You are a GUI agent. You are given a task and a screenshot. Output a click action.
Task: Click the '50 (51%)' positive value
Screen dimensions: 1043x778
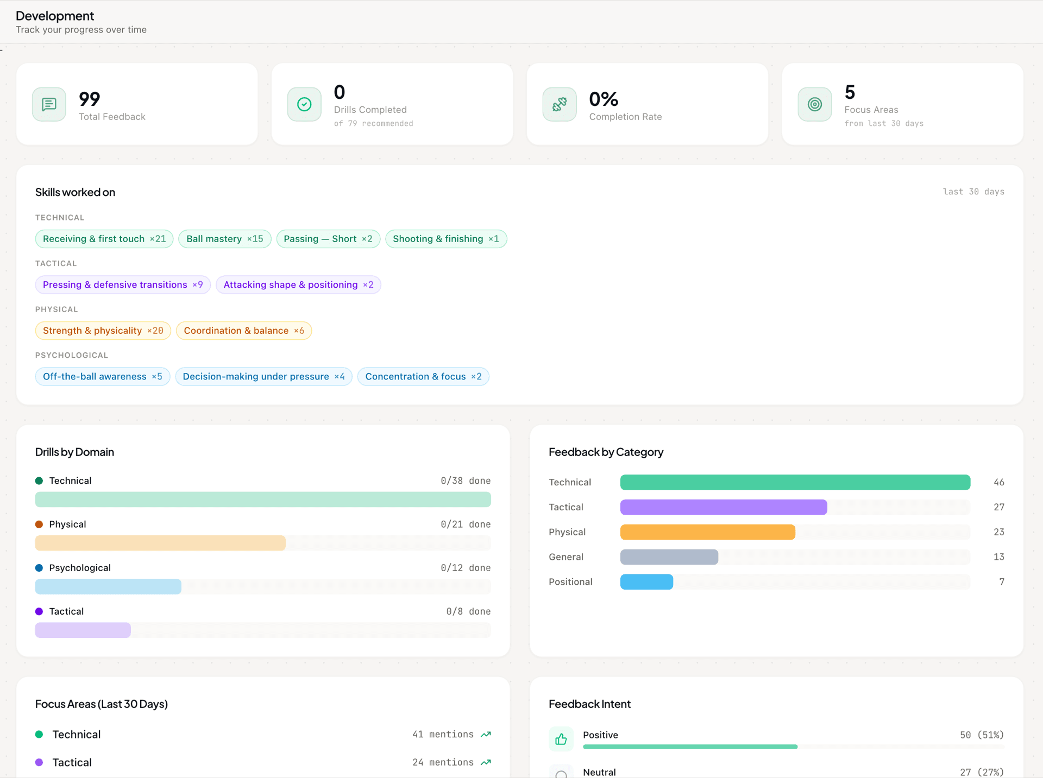982,735
